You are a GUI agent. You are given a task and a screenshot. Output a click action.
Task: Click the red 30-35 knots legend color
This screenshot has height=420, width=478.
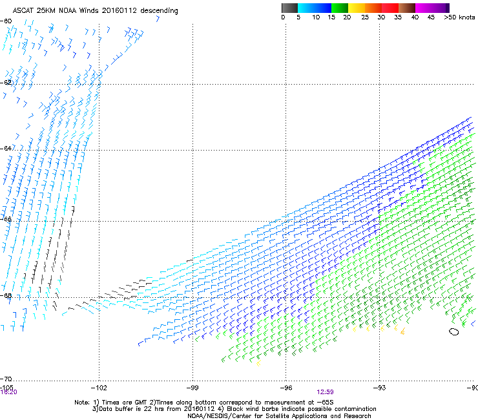(x=390, y=8)
